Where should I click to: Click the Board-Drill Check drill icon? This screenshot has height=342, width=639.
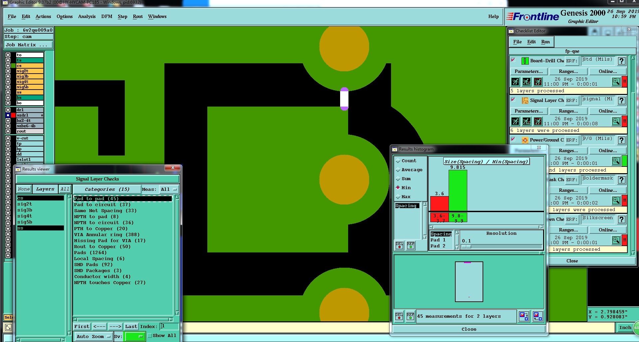click(x=525, y=61)
